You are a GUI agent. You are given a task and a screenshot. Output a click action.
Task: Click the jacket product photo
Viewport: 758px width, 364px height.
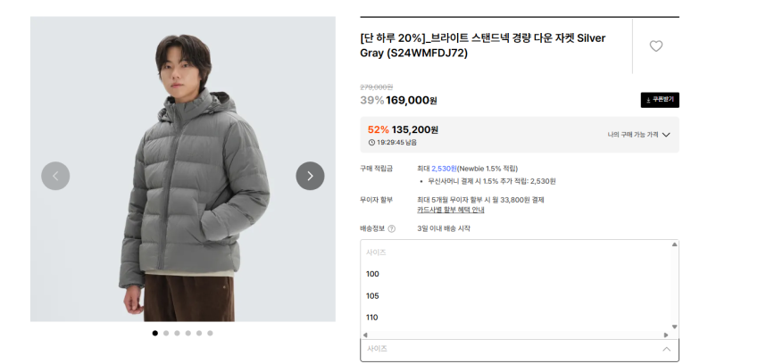[183, 170]
